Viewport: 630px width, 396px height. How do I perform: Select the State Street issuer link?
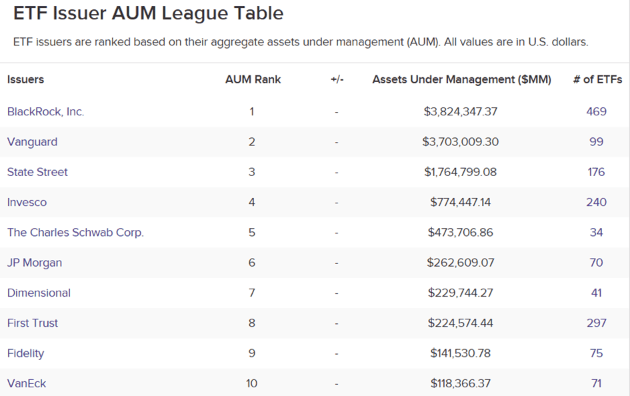click(37, 172)
